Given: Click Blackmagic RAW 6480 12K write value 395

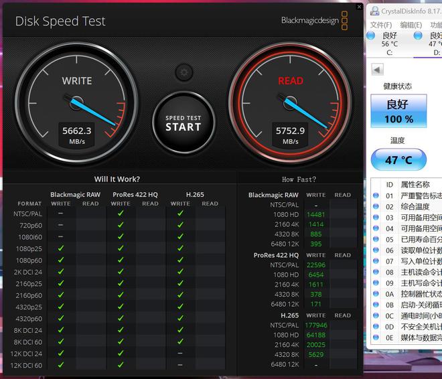Looking at the screenshot, I should pyautogui.click(x=316, y=244).
